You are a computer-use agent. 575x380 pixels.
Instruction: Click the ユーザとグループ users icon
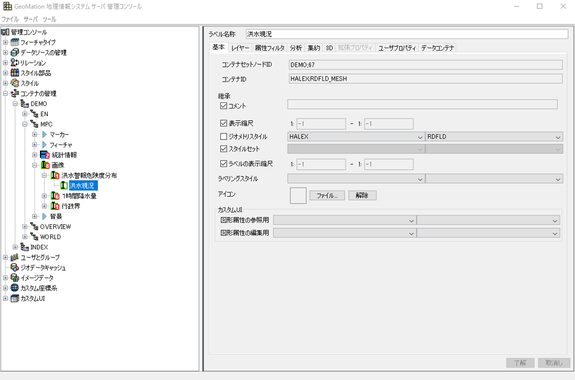click(x=15, y=258)
